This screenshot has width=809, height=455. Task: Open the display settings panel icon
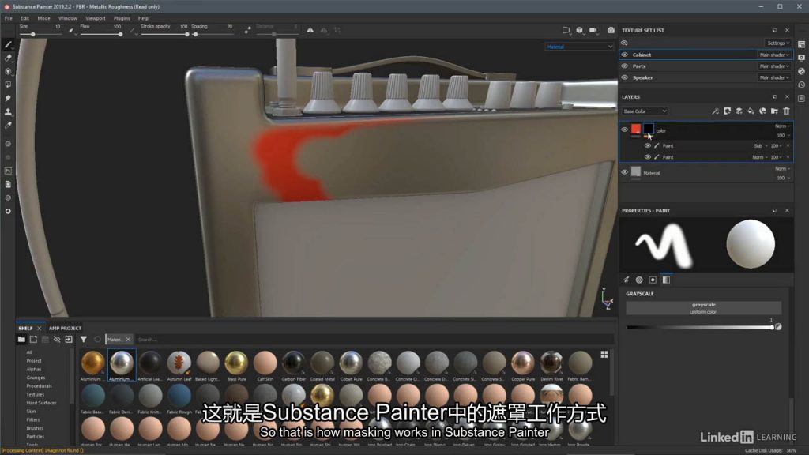click(801, 58)
